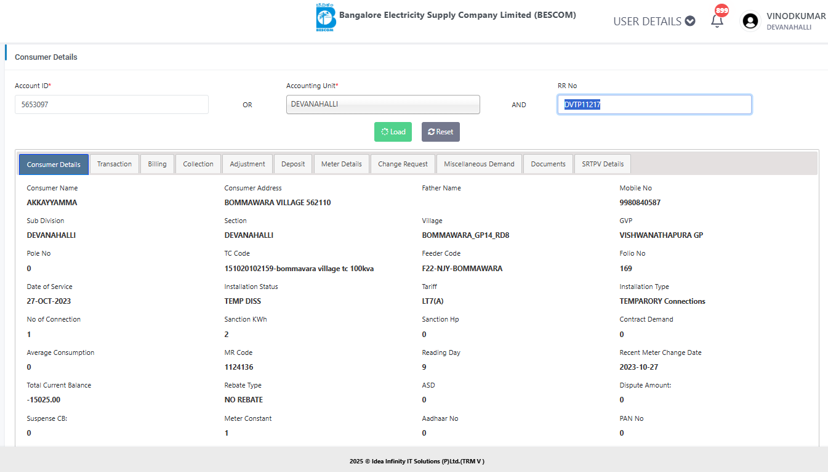828x472 pixels.
Task: Expand the USER DETAILS dropdown
Action: 654,21
